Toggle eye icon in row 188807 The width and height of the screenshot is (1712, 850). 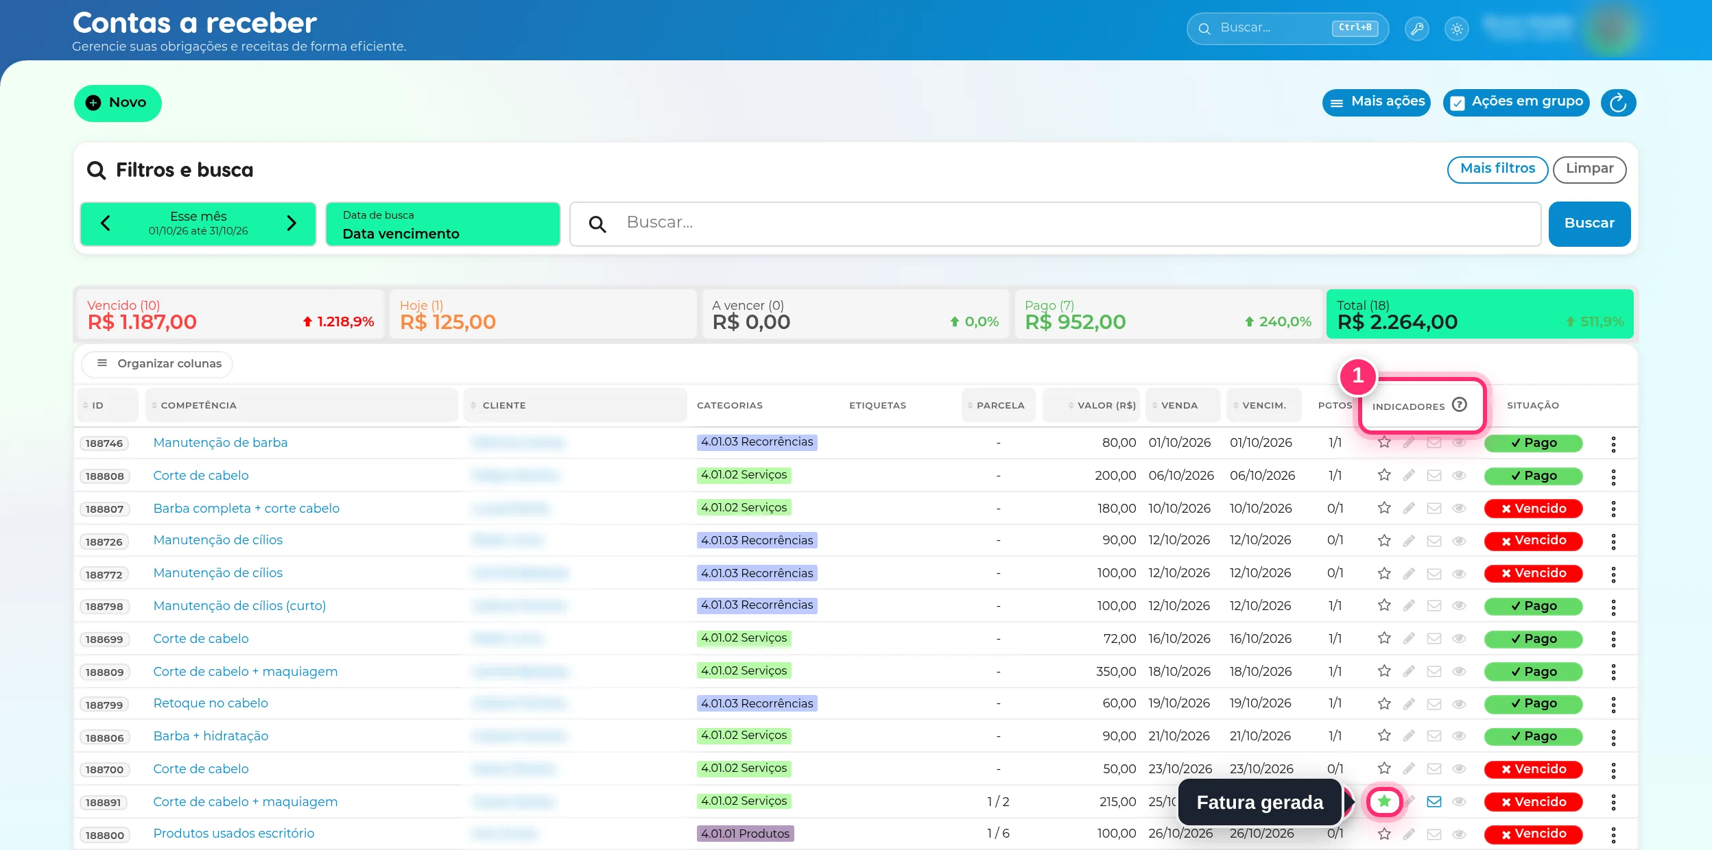[x=1459, y=509]
